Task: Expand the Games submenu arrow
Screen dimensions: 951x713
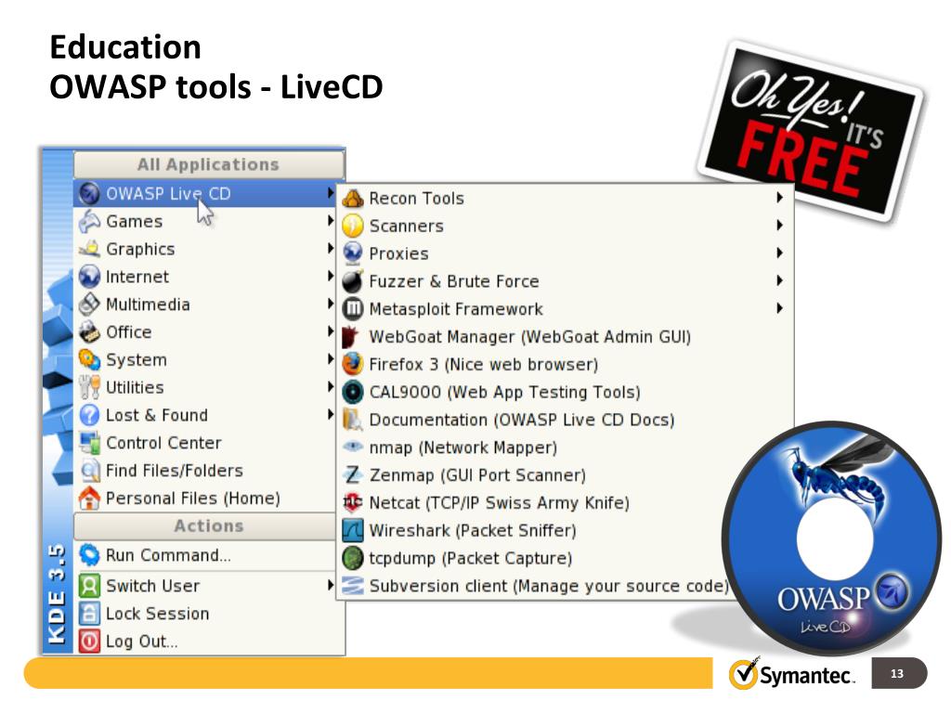Action: coord(331,221)
